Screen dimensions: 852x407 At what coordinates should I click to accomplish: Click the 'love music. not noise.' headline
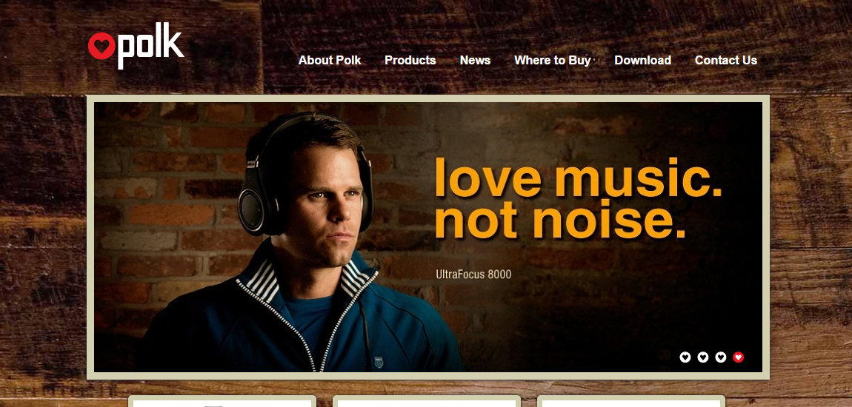click(579, 198)
